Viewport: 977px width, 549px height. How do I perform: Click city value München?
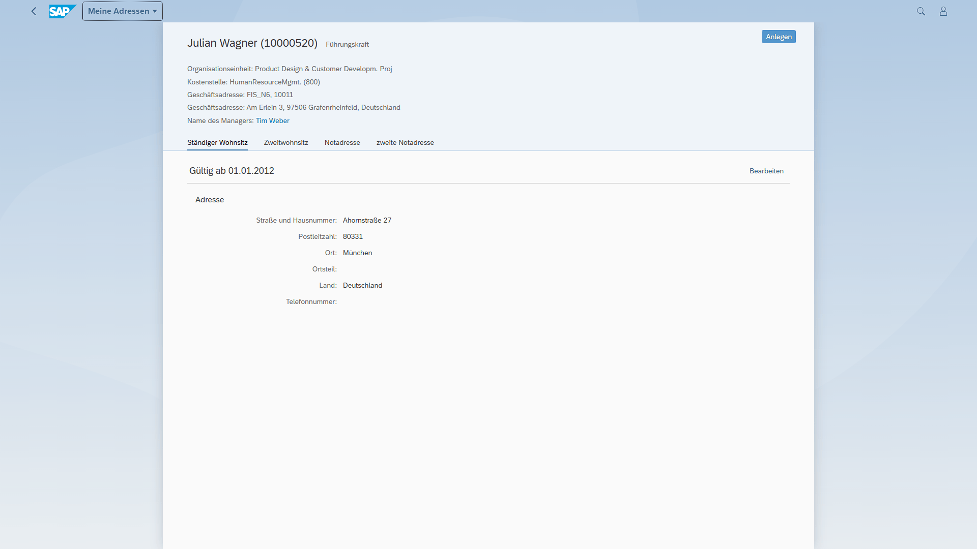pyautogui.click(x=357, y=253)
